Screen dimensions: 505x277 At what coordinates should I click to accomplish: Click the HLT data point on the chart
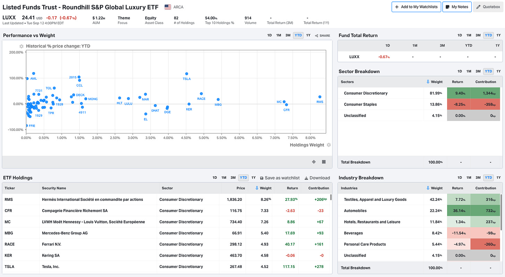(x=120, y=98)
